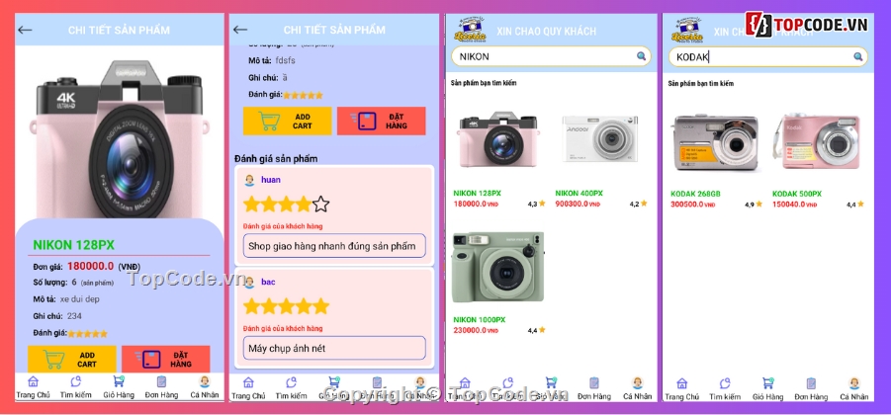Open Tìm kiếm tab on second detail screen
The height and width of the screenshot is (415, 891).
tap(291, 389)
